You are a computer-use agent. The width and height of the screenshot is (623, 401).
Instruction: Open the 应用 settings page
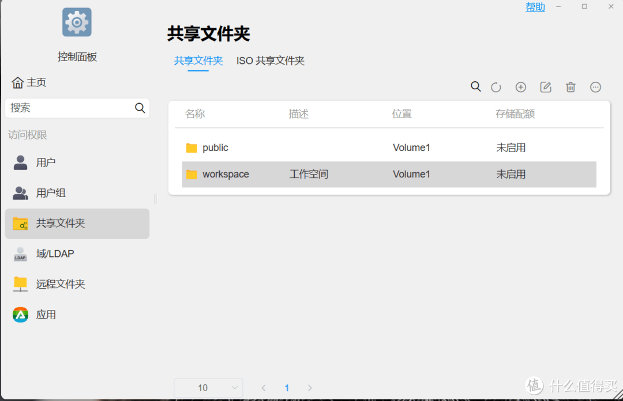(x=77, y=315)
